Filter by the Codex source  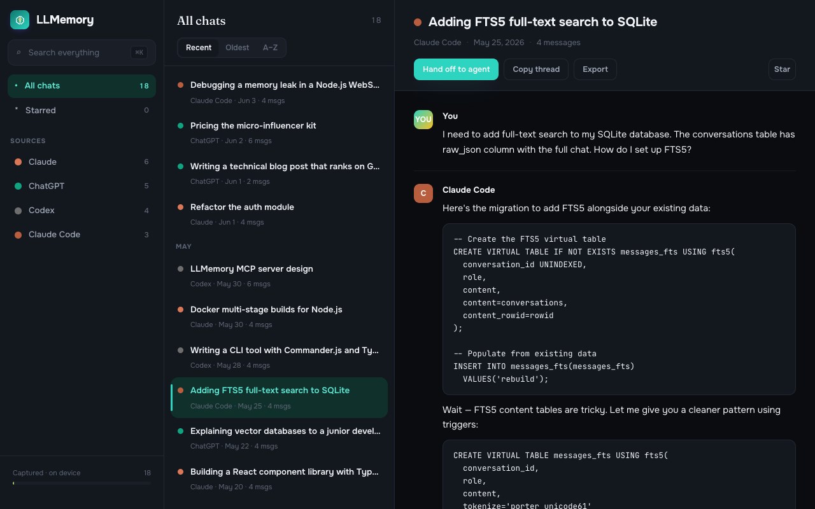pyautogui.click(x=81, y=210)
